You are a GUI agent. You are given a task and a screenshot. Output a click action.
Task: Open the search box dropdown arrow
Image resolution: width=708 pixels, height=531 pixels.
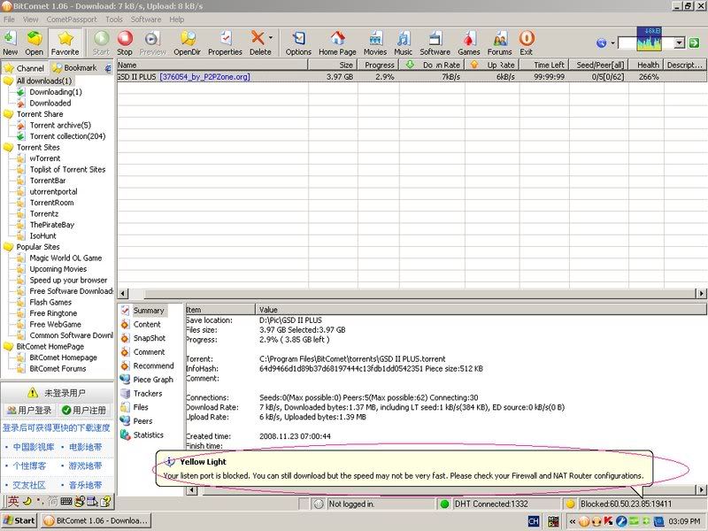(x=680, y=42)
